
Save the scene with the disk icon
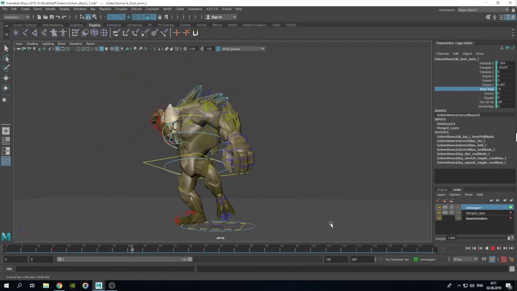coord(51,17)
